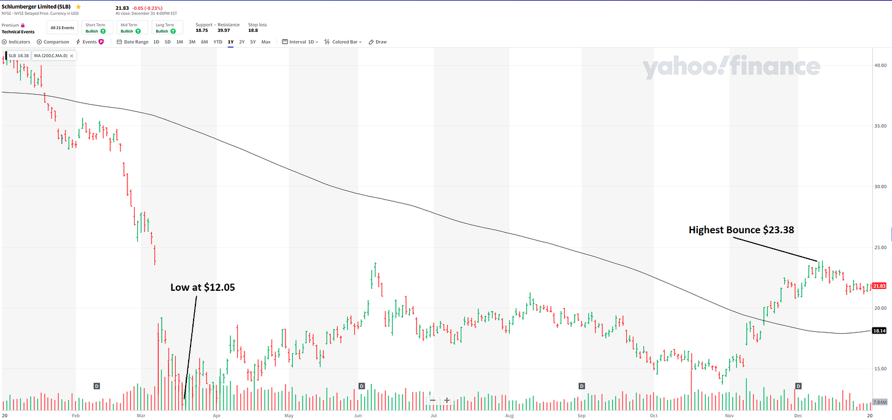Click the dividend marker in February
This screenshot has height=420, width=892.
click(x=97, y=386)
